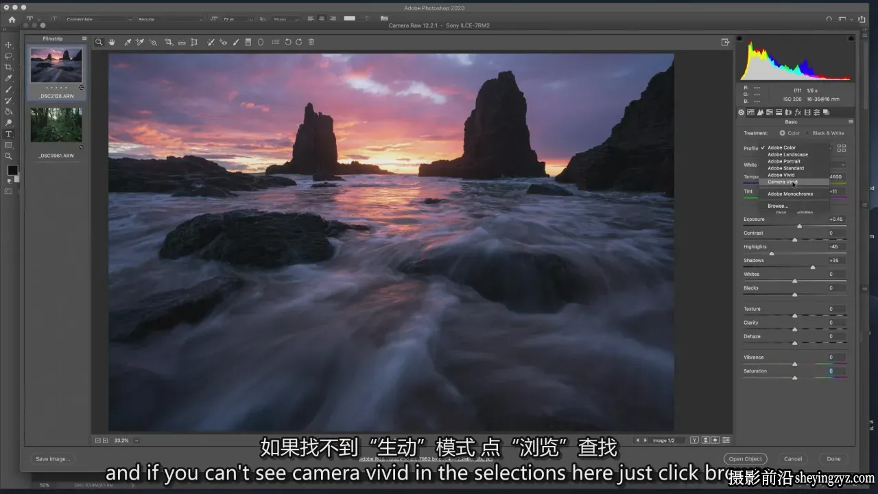Click the Save Image... button
Screen dimensions: 878x494
point(52,459)
